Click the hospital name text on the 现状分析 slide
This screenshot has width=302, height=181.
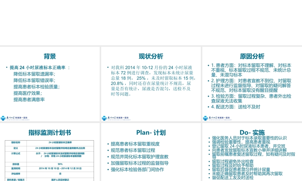click(x=117, y=118)
